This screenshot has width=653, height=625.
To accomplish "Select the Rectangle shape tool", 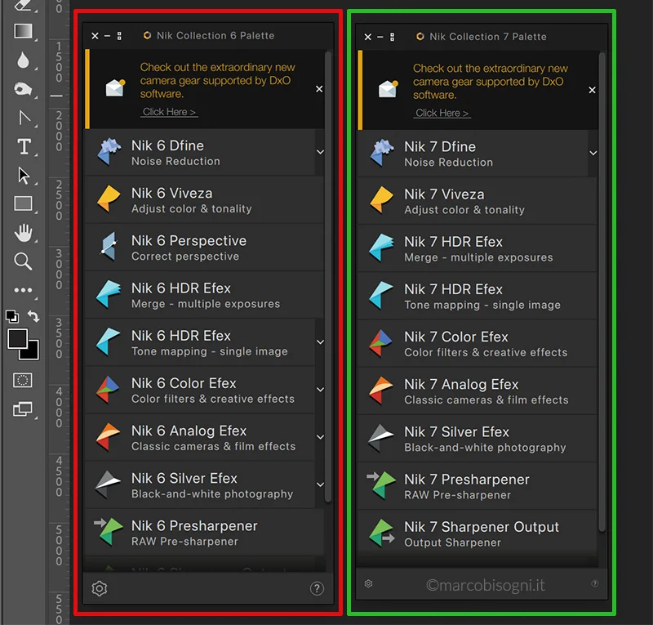I will 23,204.
